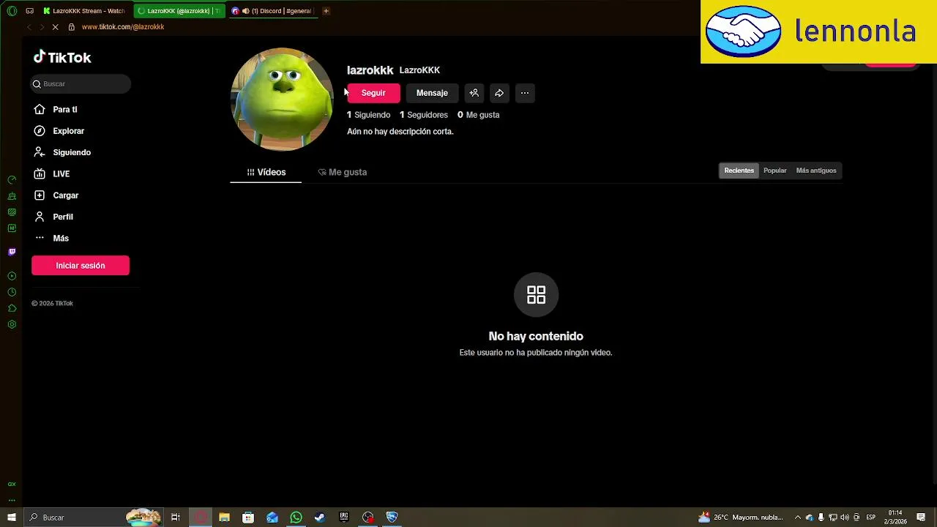Open the 26°C weather widget
937x527 pixels.
(741, 517)
